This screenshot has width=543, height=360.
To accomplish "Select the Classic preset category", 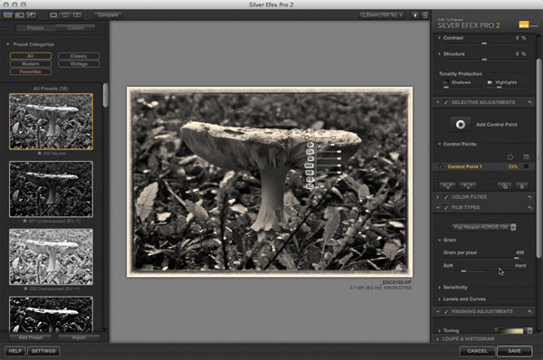I will pyautogui.click(x=79, y=56).
